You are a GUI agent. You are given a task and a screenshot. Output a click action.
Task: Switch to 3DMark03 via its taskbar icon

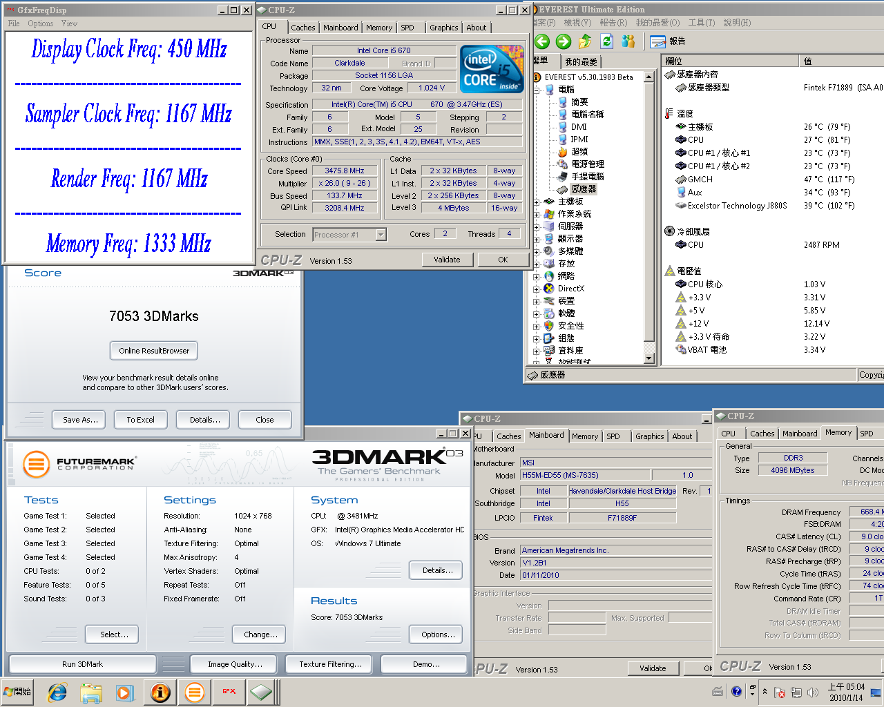tap(195, 692)
